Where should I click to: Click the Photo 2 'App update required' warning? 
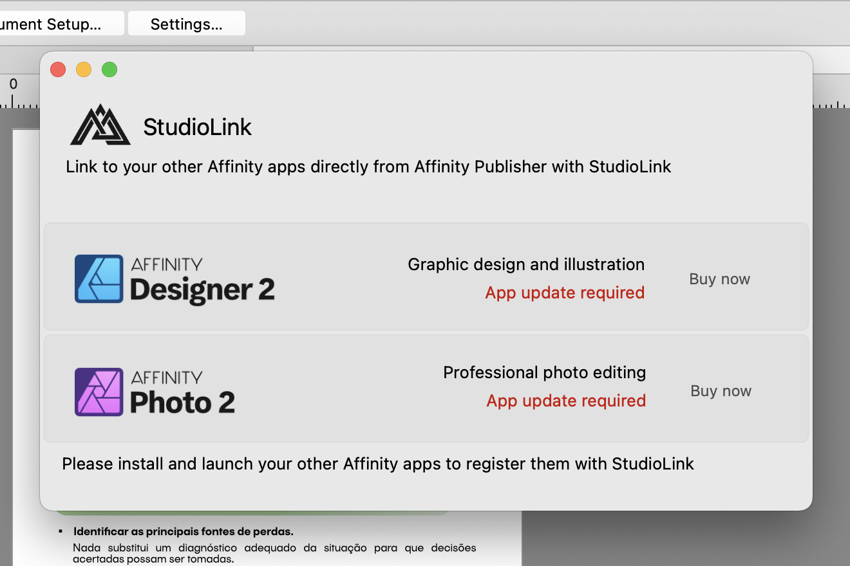(566, 401)
